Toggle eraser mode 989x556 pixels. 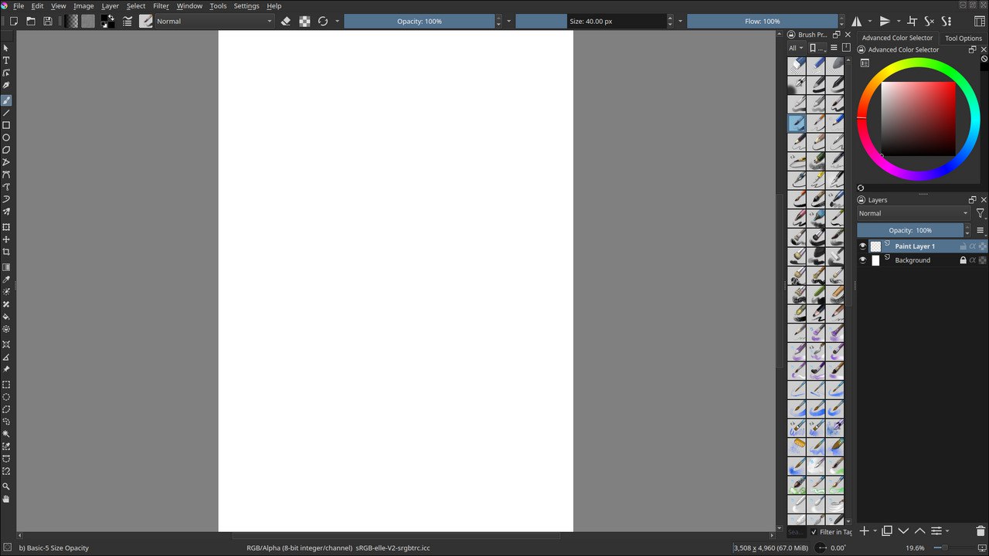pyautogui.click(x=286, y=22)
